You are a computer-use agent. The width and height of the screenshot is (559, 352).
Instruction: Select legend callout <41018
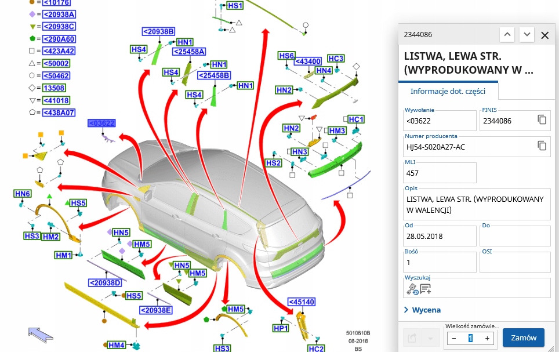56,100
